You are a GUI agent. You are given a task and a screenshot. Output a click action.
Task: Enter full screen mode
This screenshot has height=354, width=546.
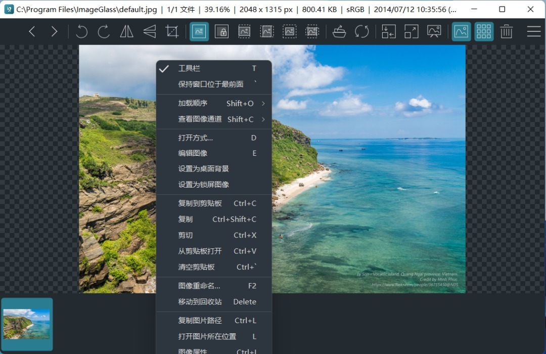pyautogui.click(x=412, y=31)
